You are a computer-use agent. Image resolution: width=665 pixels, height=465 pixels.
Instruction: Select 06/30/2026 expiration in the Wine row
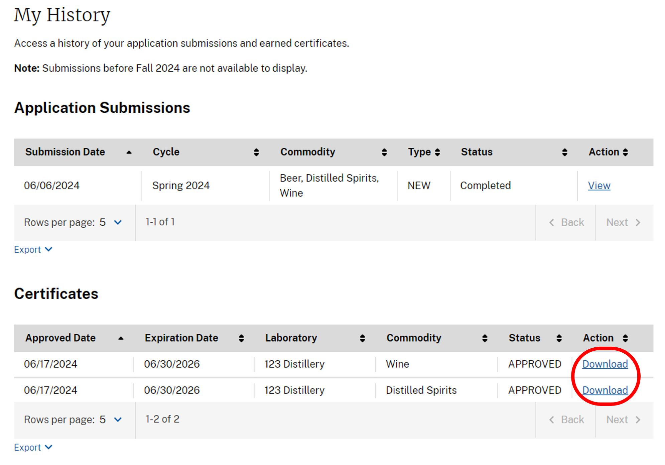click(x=172, y=364)
